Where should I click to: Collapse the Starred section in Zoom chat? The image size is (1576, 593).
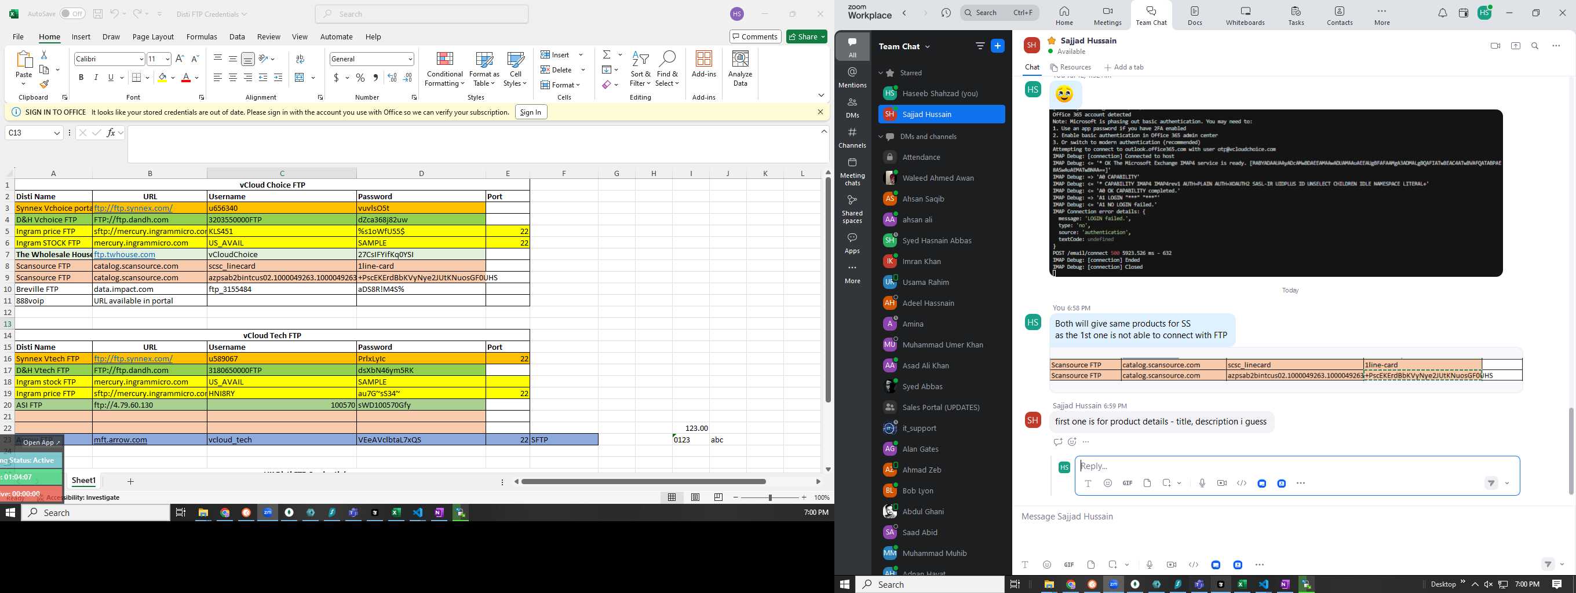point(880,73)
